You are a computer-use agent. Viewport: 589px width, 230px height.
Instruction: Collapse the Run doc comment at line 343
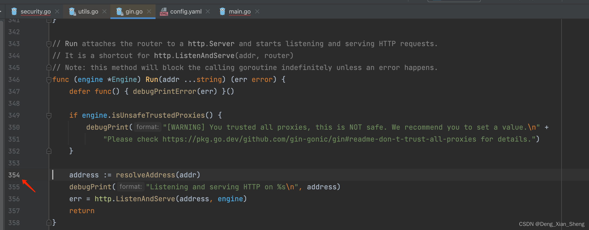point(49,44)
